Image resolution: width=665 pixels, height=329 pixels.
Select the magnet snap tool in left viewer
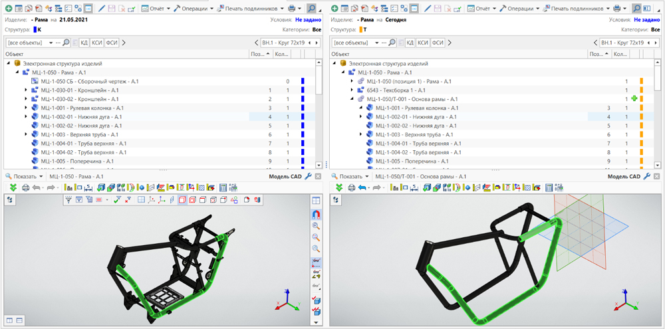pyautogui.click(x=316, y=214)
